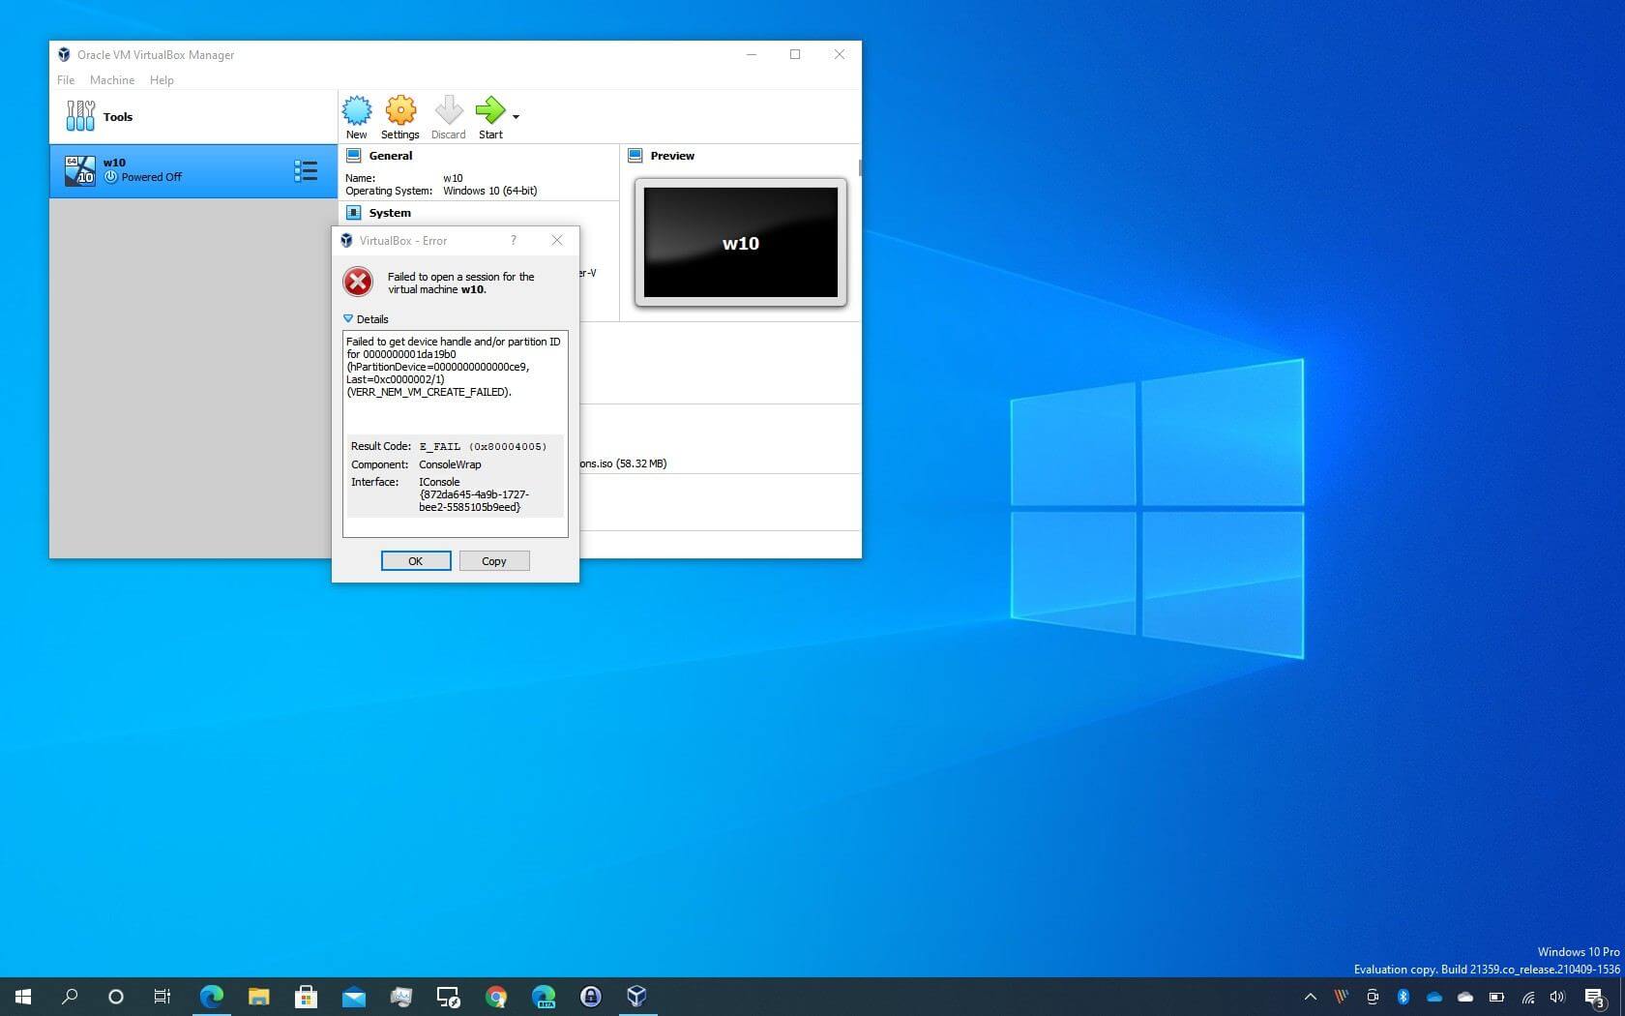1625x1016 pixels.
Task: Click the Tools icon in the sidebar
Action: (81, 116)
